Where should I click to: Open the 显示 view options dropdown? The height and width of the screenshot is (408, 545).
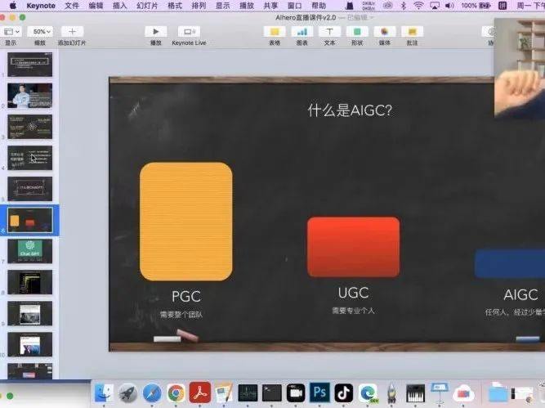pyautogui.click(x=11, y=32)
